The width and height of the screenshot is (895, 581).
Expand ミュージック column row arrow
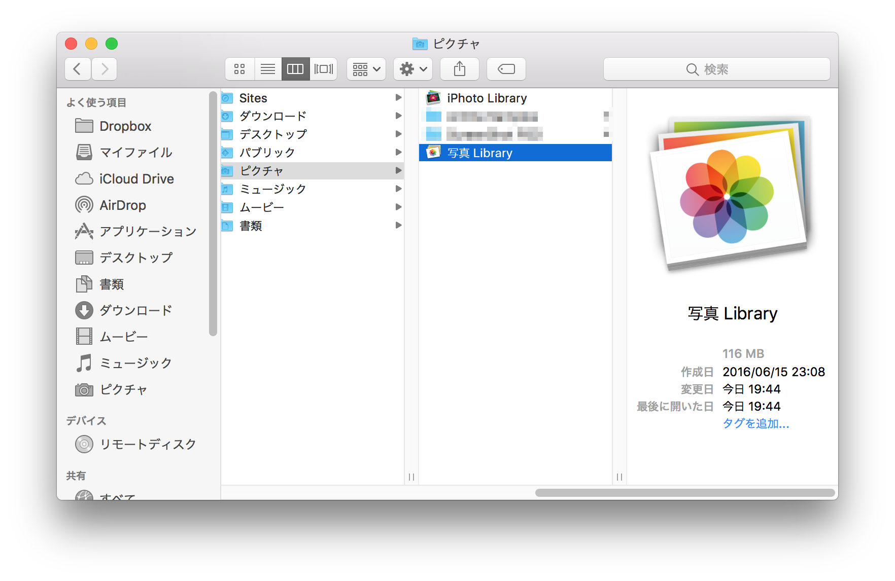pyautogui.click(x=398, y=189)
